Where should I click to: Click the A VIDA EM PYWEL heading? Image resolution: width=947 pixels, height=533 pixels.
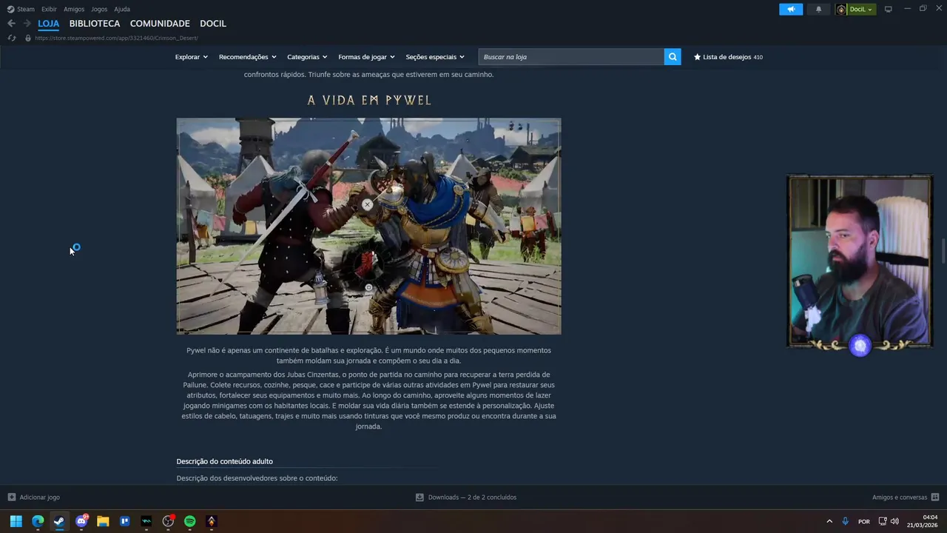coord(369,100)
